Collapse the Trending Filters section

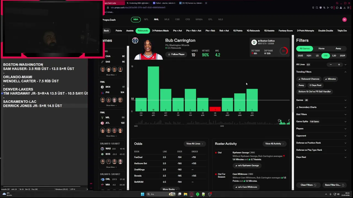click(345, 72)
